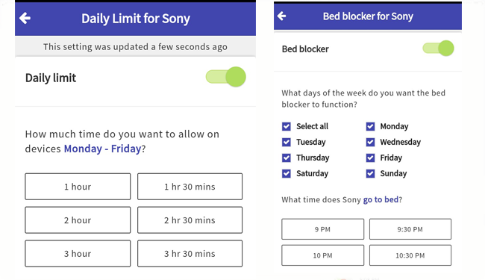Set the limit to 3 hour
The height and width of the screenshot is (280, 485).
(x=78, y=253)
